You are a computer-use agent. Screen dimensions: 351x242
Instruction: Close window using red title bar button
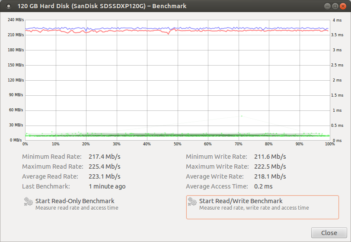pyautogui.click(x=342, y=6)
